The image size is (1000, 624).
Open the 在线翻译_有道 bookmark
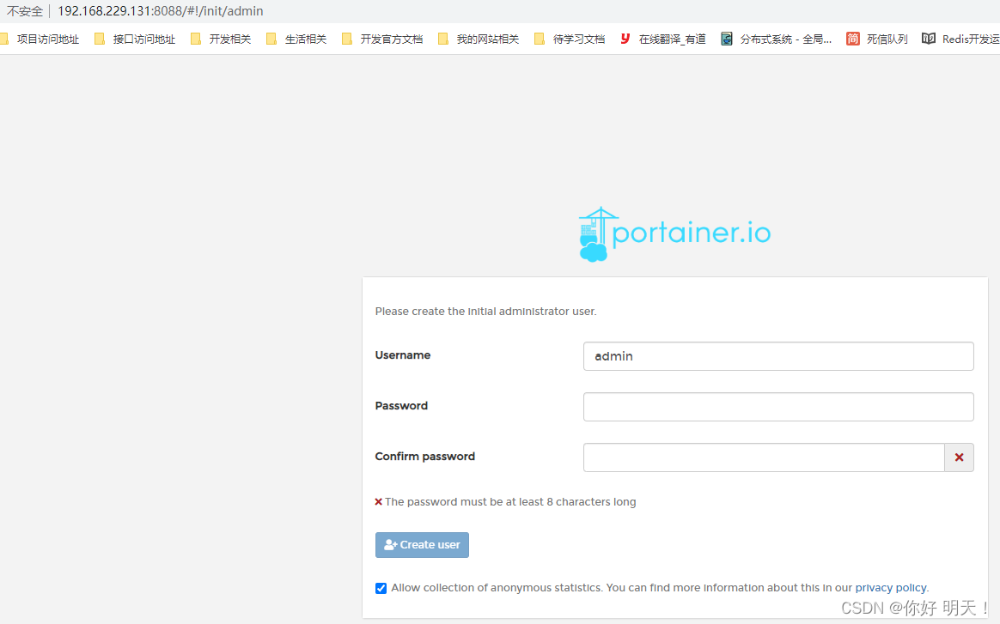[x=663, y=39]
